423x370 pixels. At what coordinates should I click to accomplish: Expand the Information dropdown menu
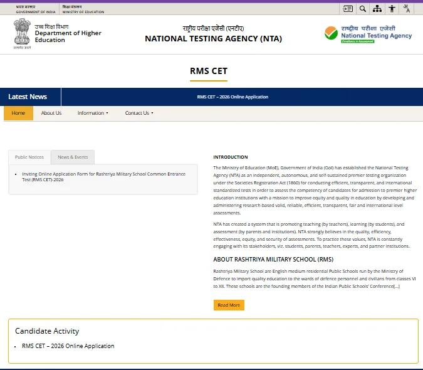[93, 113]
